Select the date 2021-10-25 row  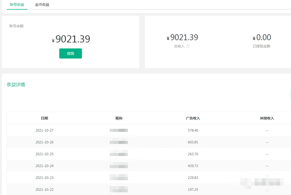pos(149,154)
